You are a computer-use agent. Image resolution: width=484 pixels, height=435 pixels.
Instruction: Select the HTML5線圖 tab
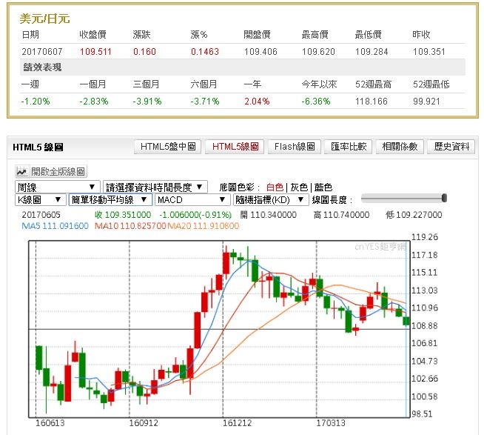click(235, 147)
